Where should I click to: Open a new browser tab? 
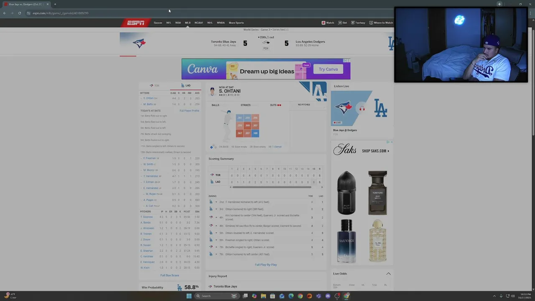click(55, 4)
